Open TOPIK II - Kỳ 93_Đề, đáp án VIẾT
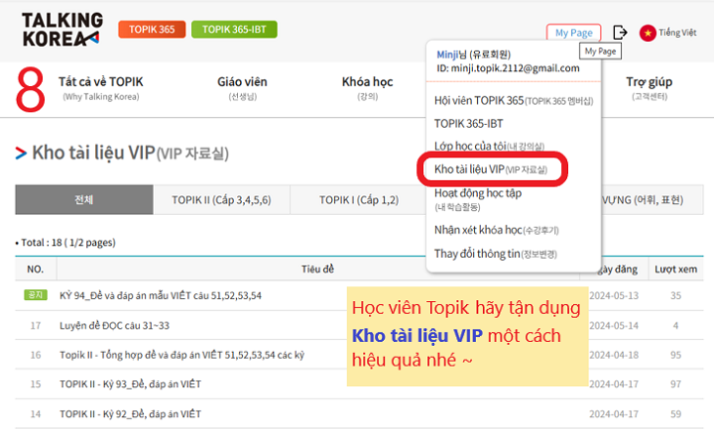 [x=130, y=384]
